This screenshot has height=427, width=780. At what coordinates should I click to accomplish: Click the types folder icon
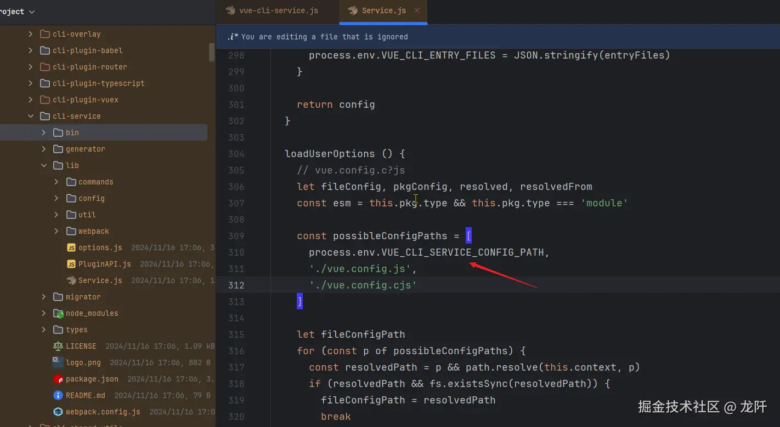click(58, 330)
